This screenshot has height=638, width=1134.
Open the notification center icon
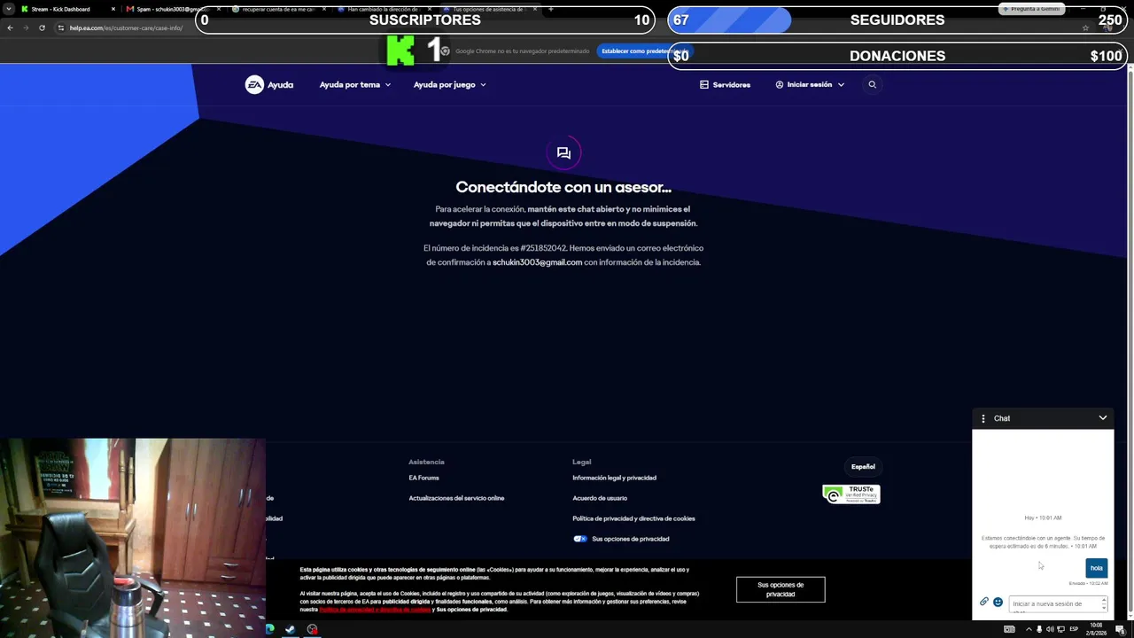1120,629
